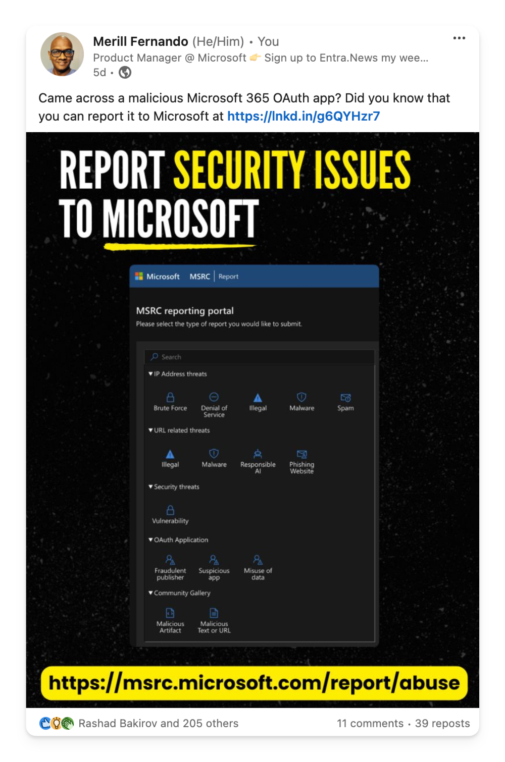505x762 pixels.
Task: Collapse the OAuth Application section
Action: [178, 540]
